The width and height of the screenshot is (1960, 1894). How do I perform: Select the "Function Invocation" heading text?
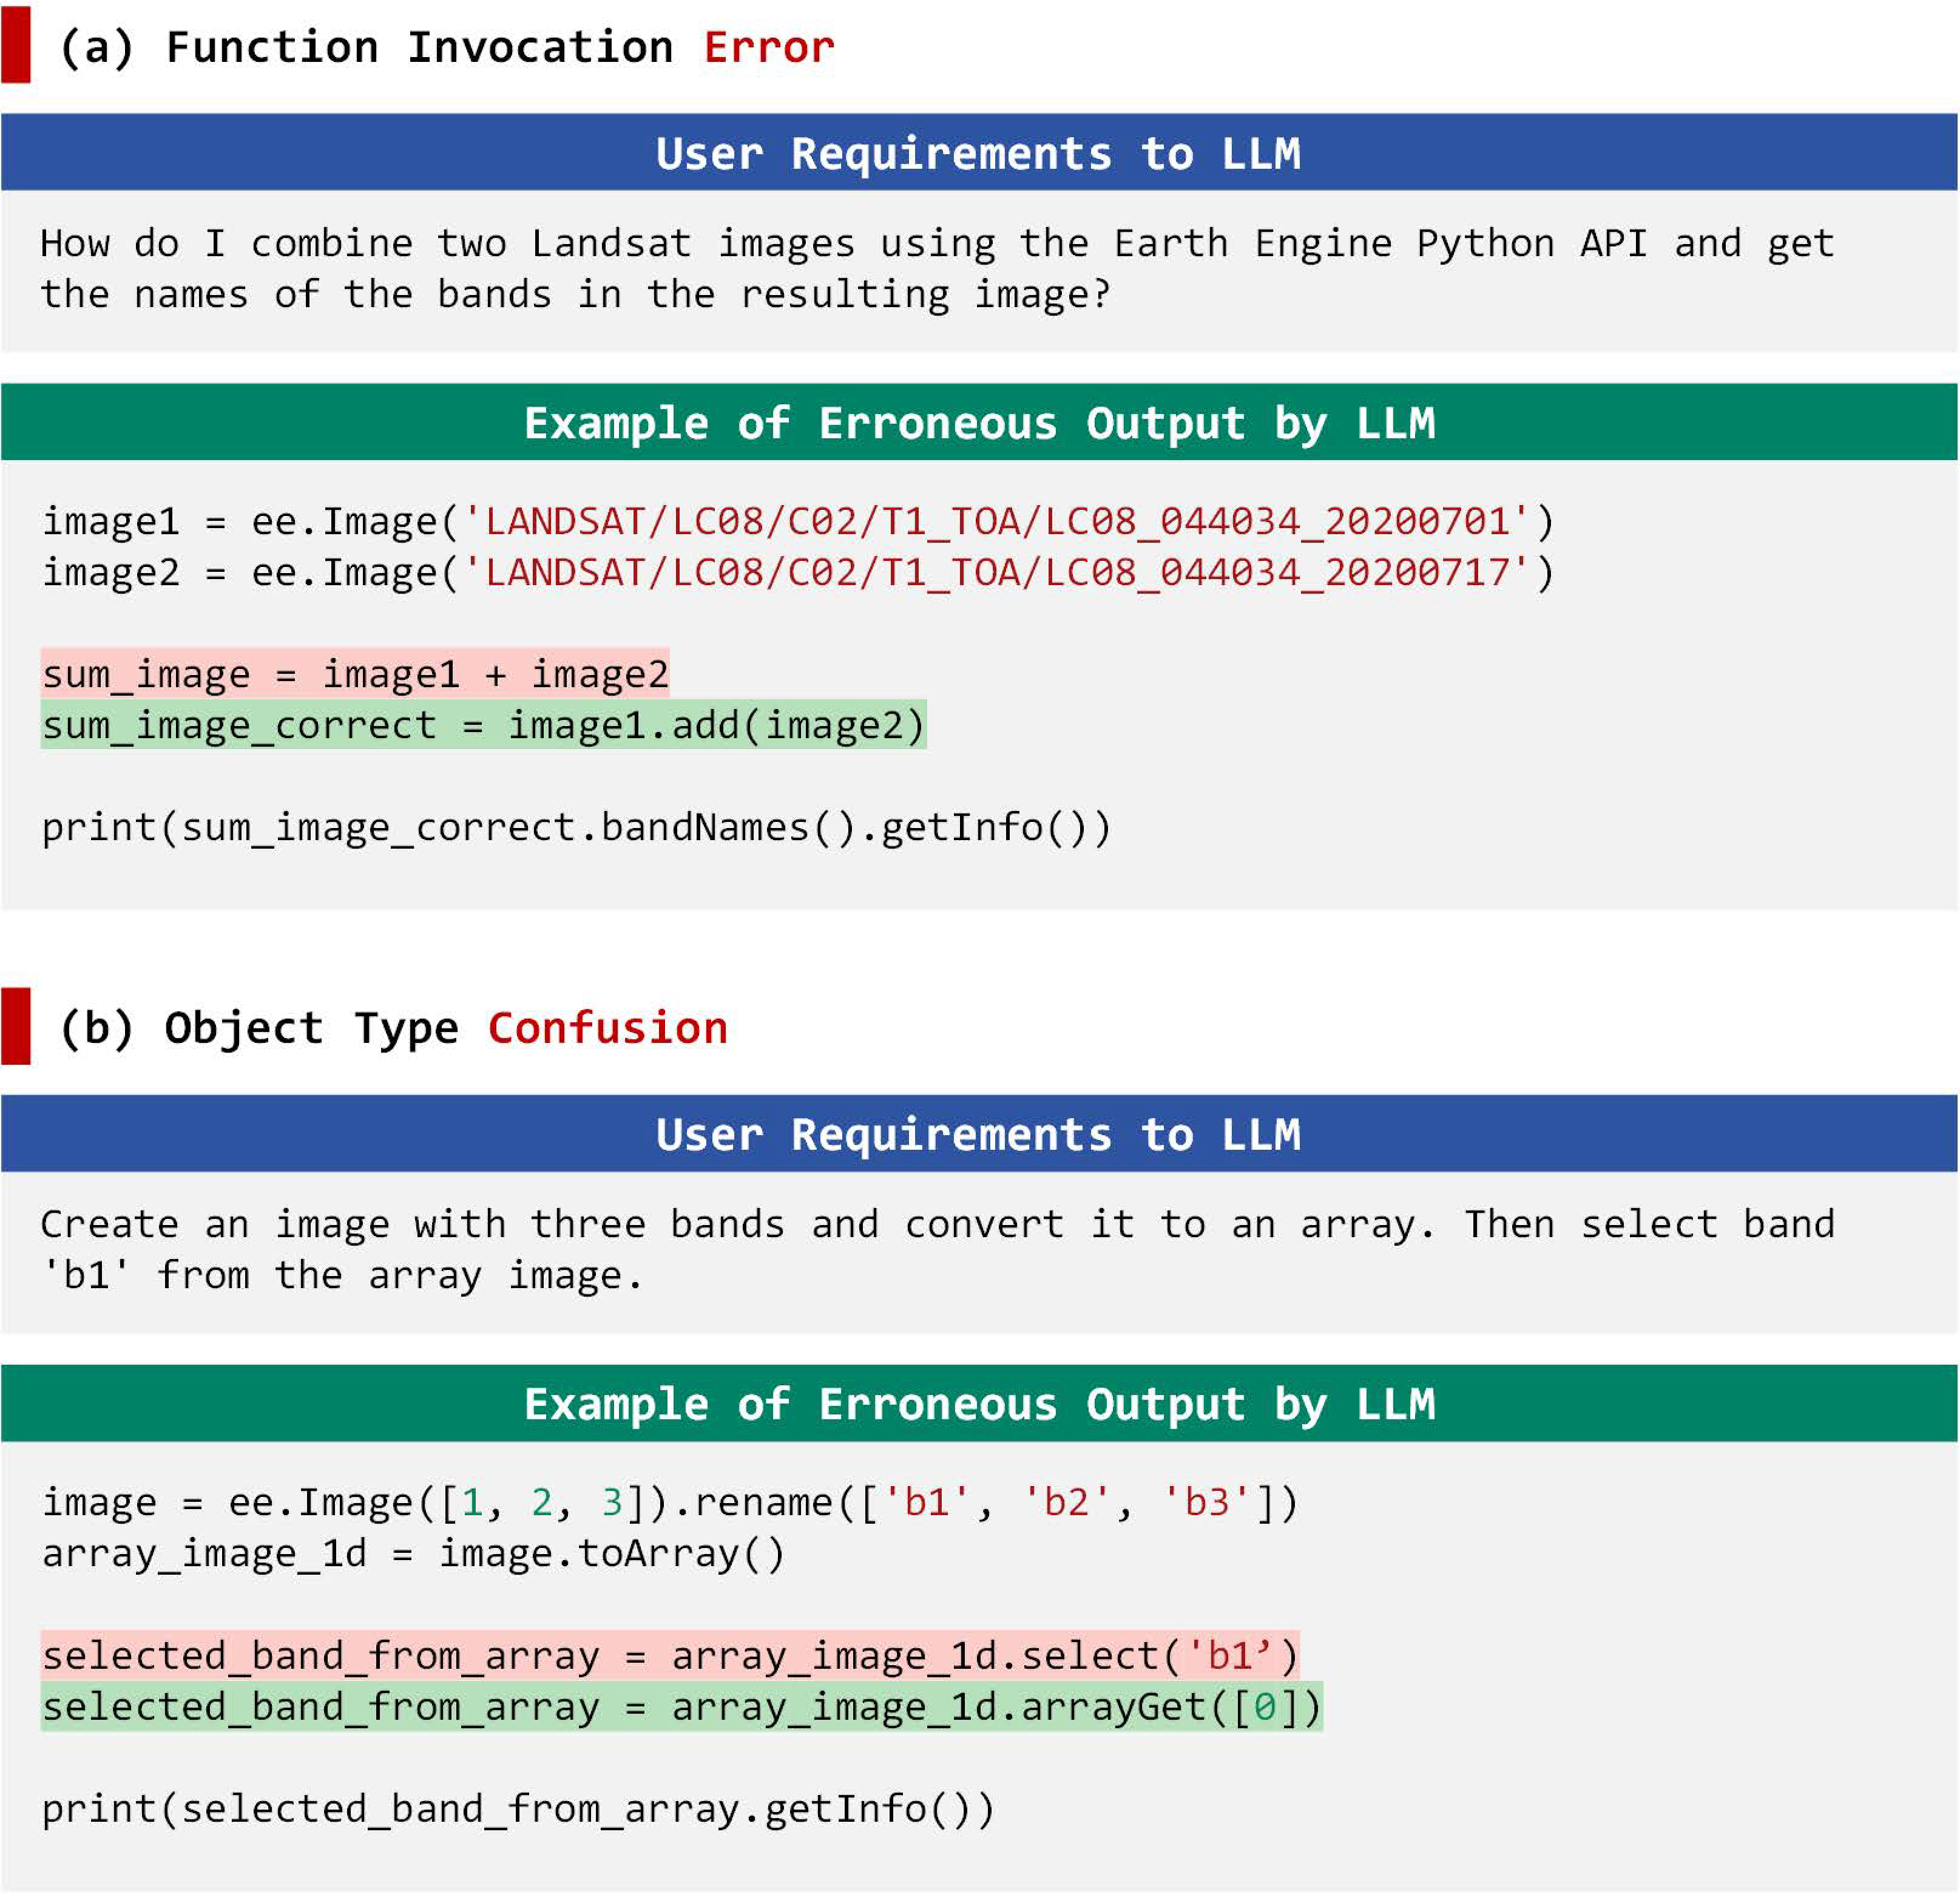[419, 47]
